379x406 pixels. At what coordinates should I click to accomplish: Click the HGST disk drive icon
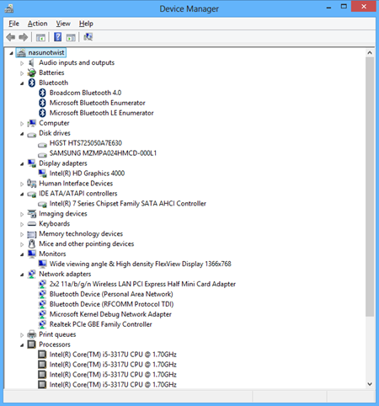(42, 145)
